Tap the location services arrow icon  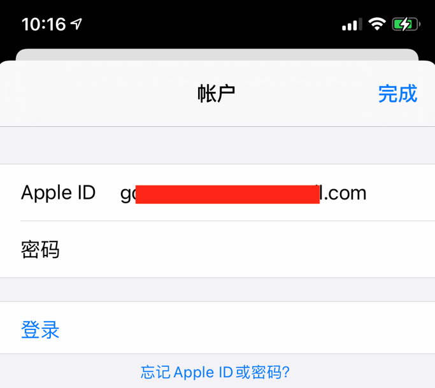pos(76,24)
